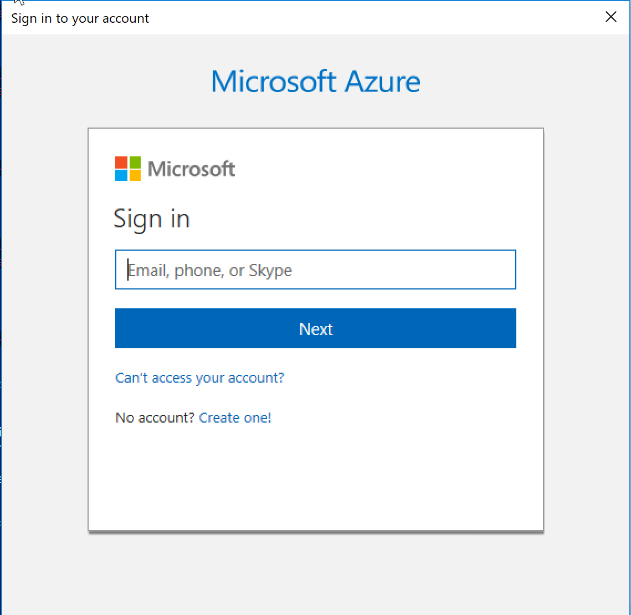
Task: Close the sign-in dialog window
Action: (x=611, y=17)
